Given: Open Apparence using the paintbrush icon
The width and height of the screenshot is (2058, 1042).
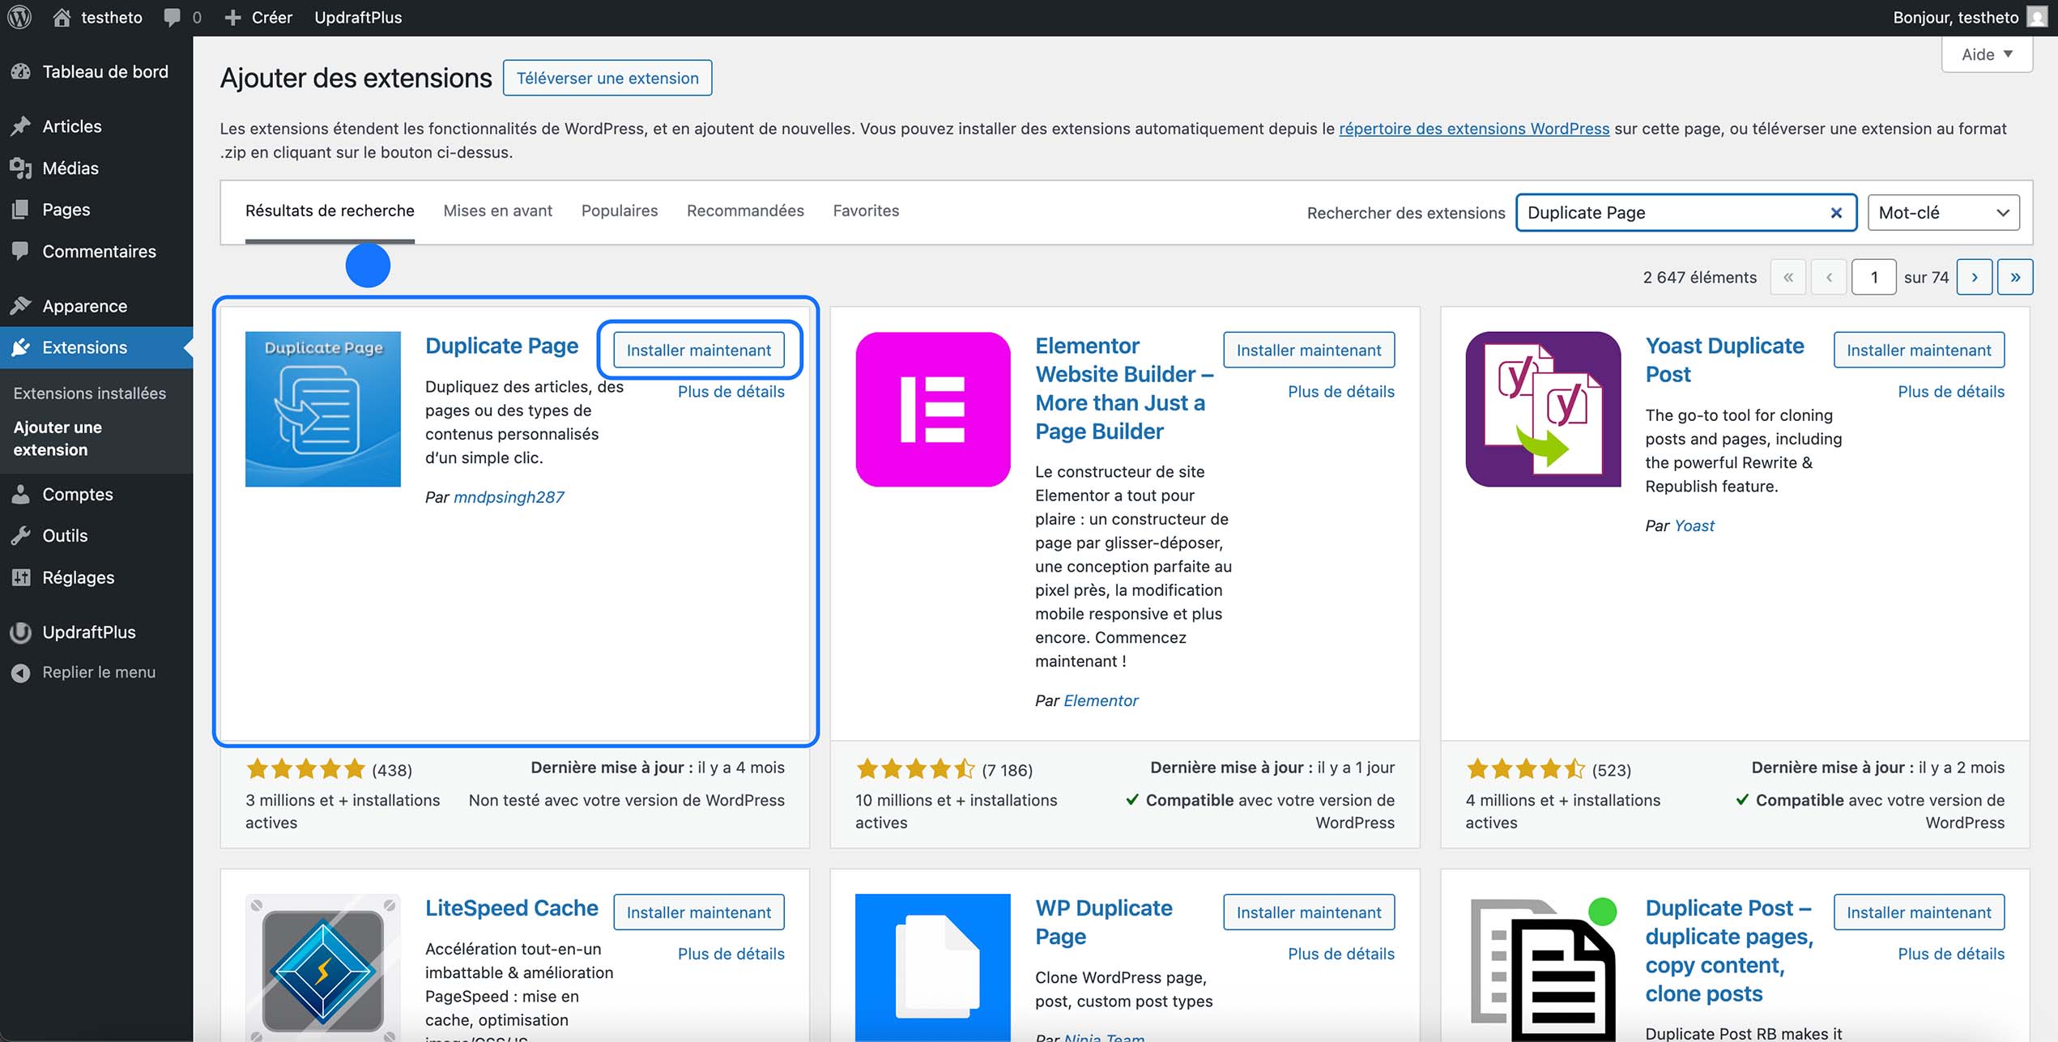Looking at the screenshot, I should pyautogui.click(x=22, y=306).
